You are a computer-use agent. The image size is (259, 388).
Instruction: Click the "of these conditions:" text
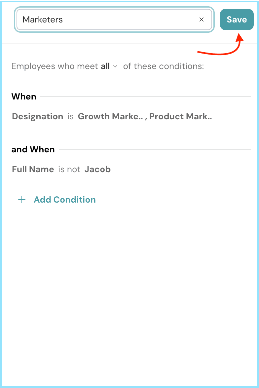pos(164,66)
